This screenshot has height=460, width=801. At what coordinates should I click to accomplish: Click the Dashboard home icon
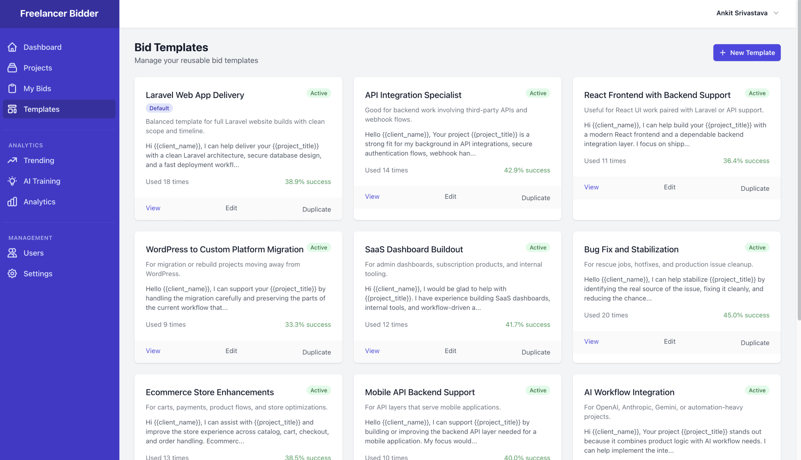[12, 47]
